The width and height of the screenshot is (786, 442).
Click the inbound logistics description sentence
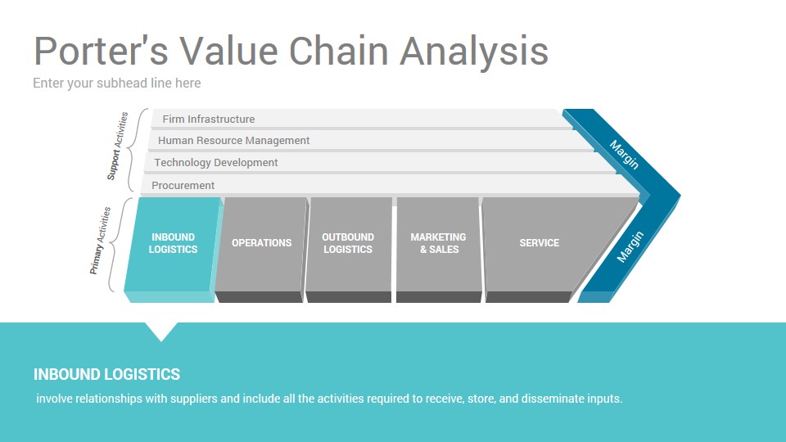(x=329, y=399)
